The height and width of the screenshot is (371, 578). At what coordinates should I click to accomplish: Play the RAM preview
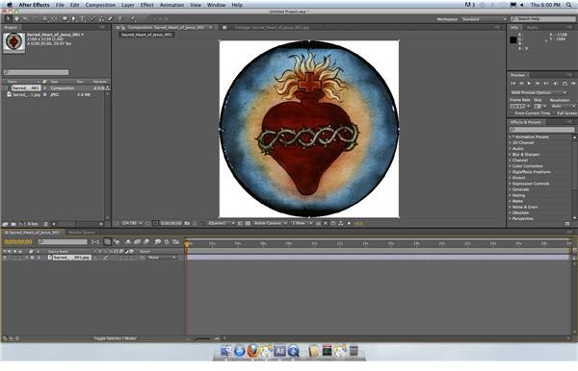529,84
